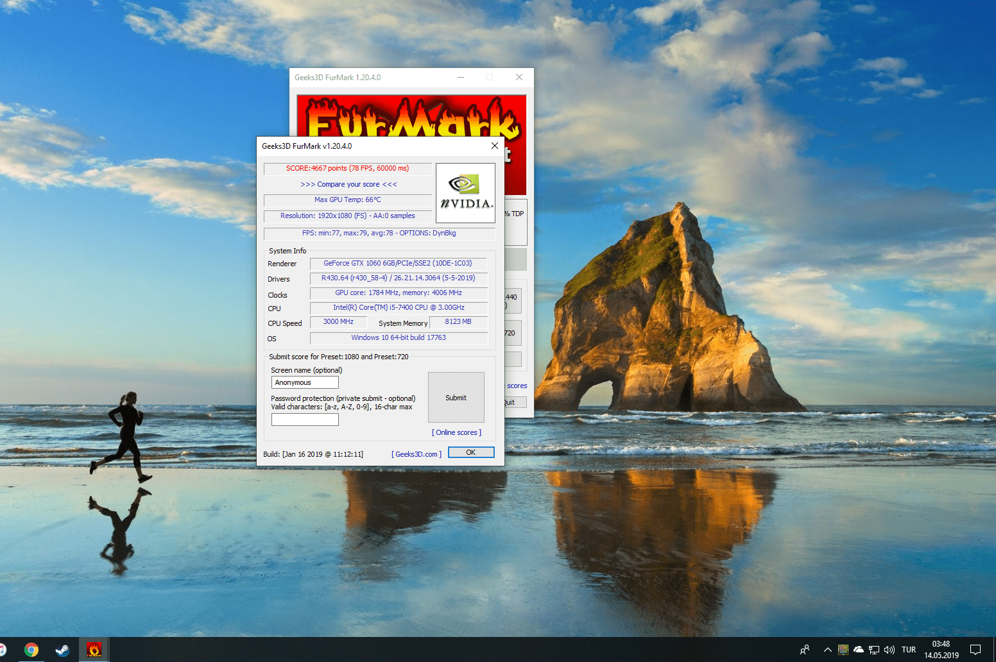Confirm the dialog with OK

tap(471, 452)
